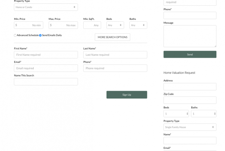The height and width of the screenshot is (151, 225).
Task: Open the 'Single Family House' property type dropdown
Action: [190, 127]
